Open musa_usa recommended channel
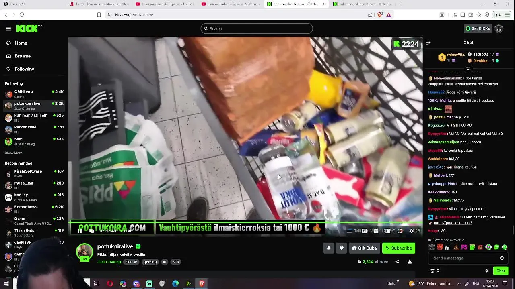The height and width of the screenshot is (289, 515). [34, 185]
